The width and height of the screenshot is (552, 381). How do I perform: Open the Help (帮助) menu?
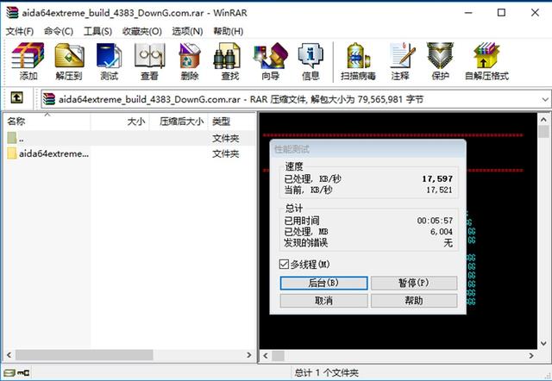[x=228, y=31]
